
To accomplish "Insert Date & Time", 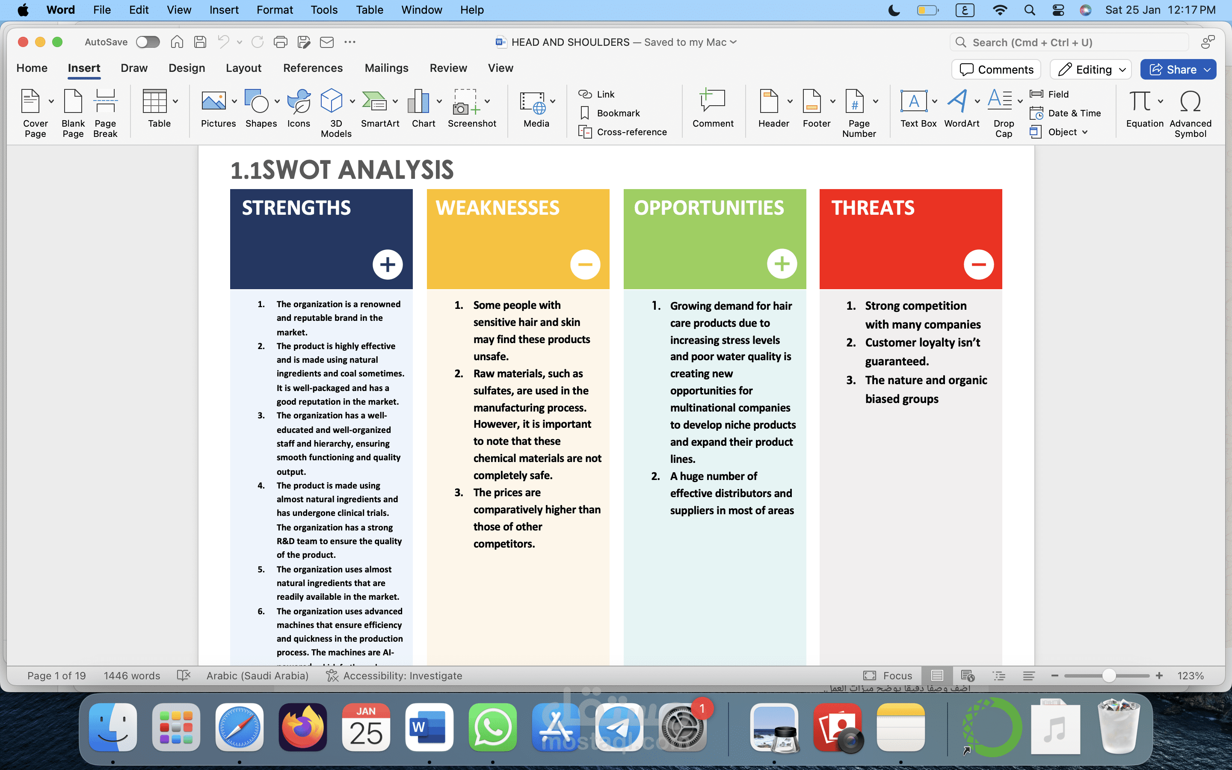I will tap(1065, 113).
